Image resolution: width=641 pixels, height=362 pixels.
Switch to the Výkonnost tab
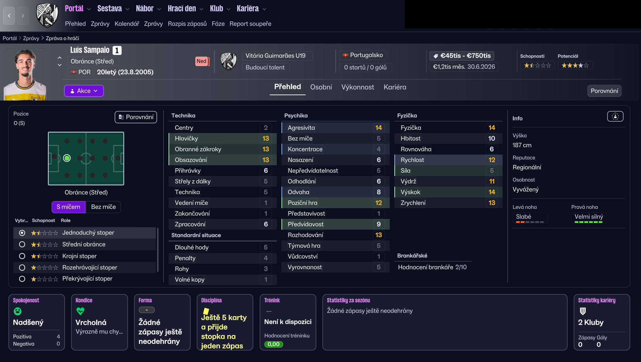[358, 87]
